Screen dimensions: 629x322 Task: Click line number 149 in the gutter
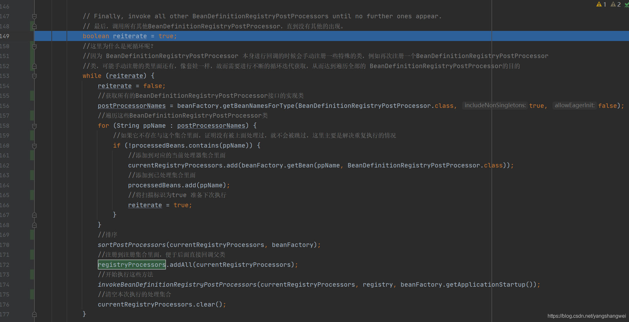5,36
